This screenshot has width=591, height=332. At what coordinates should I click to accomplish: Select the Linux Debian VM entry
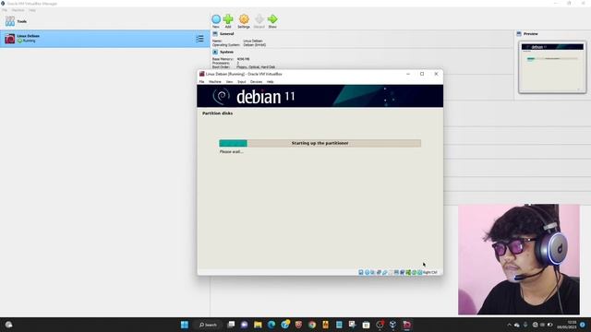(x=104, y=39)
